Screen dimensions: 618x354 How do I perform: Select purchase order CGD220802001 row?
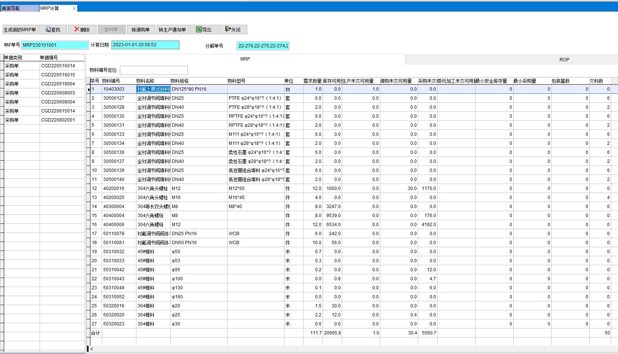(x=58, y=120)
